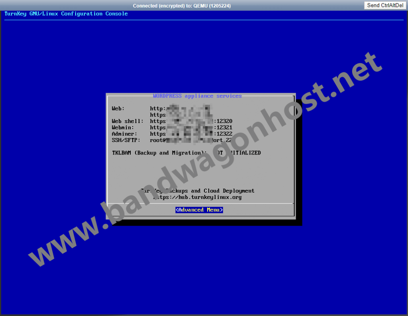The height and width of the screenshot is (316, 408).
Task: Click the Send CtrlAltDel button
Action: coord(385,5)
